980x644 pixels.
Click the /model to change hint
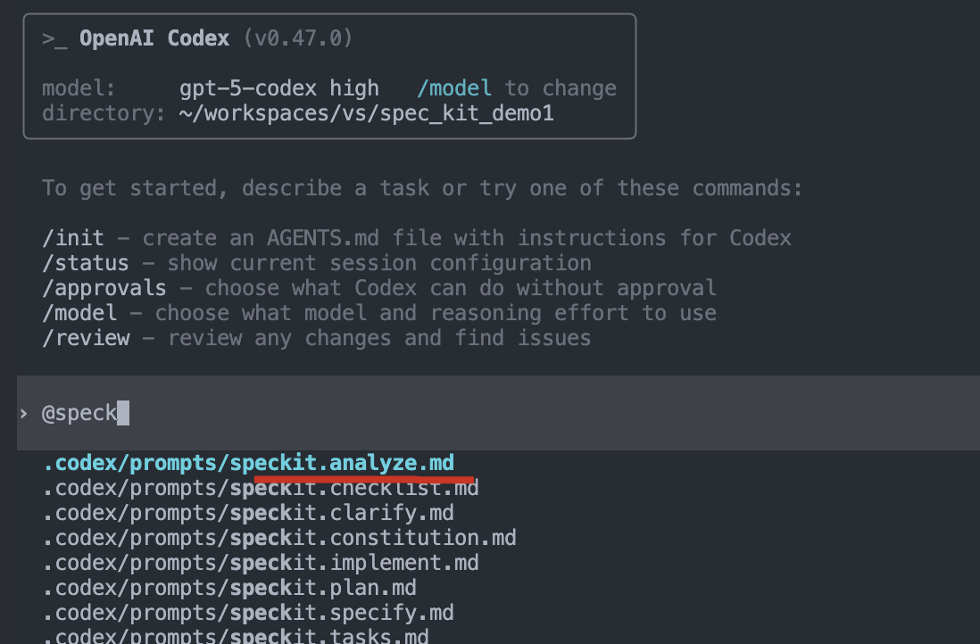coord(517,88)
